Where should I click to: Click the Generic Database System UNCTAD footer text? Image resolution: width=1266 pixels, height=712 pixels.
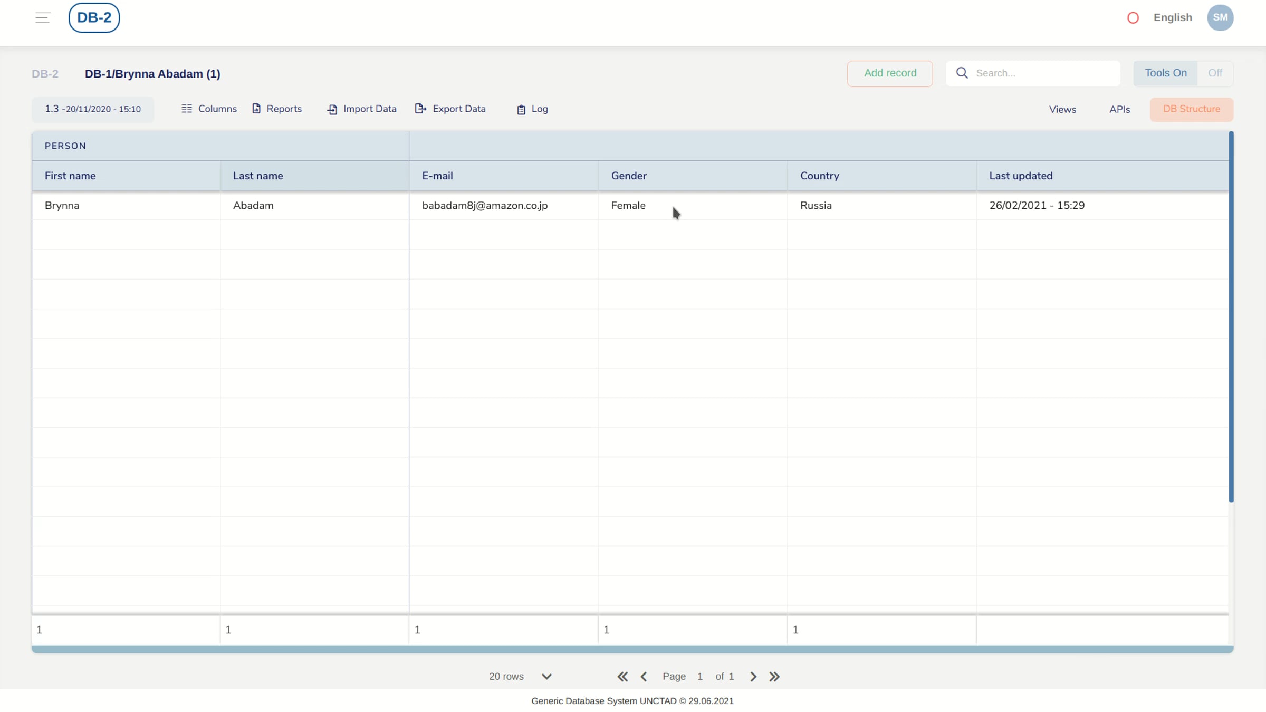(x=632, y=701)
